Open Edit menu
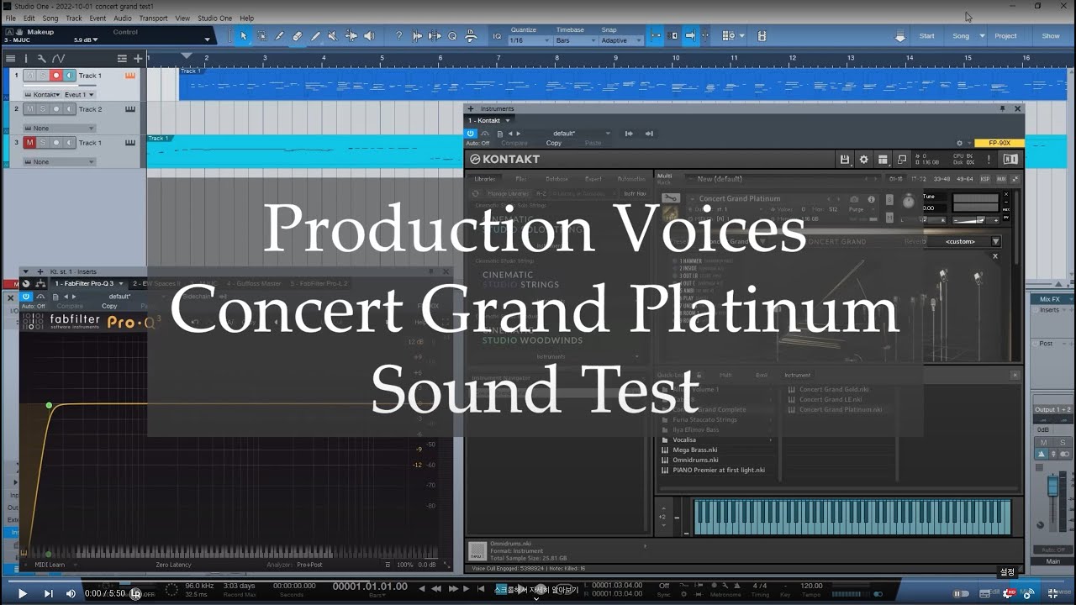This screenshot has width=1076, height=605. (29, 18)
